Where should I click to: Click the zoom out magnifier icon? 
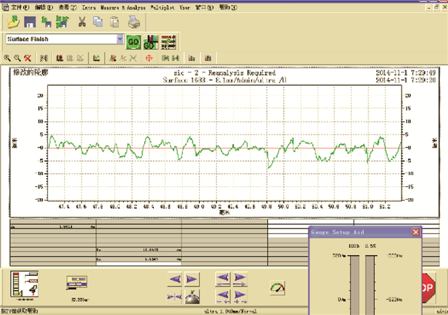pos(17,58)
